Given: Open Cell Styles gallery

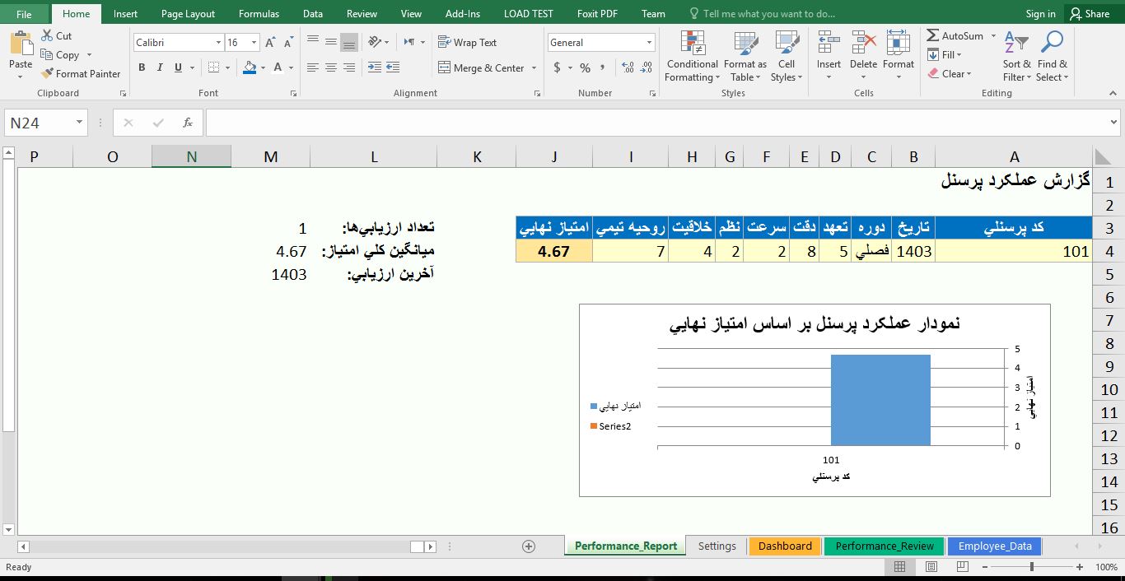Looking at the screenshot, I should coord(787,56).
